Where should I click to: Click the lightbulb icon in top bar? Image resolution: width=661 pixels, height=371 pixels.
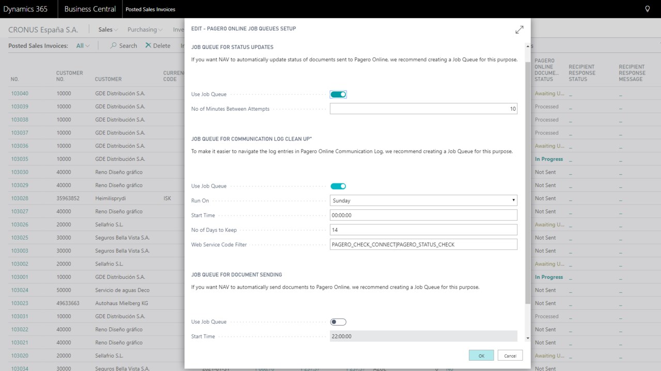click(x=648, y=9)
